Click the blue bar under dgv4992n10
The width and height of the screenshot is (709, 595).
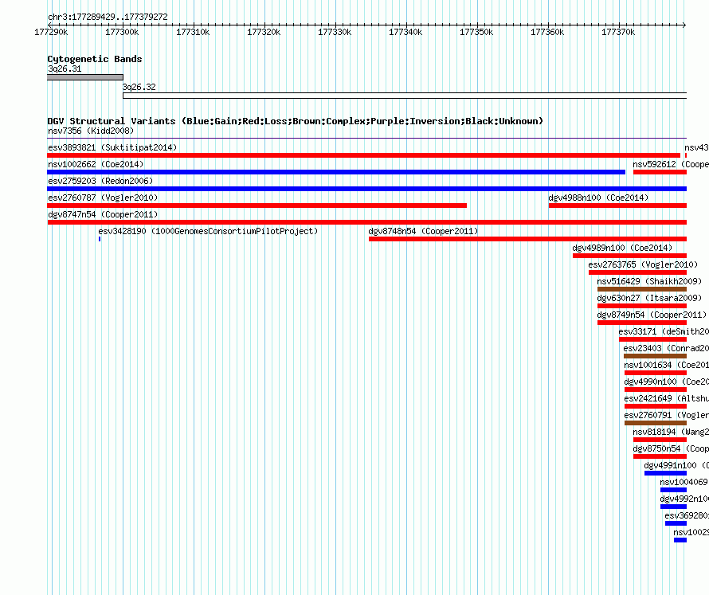[673, 507]
